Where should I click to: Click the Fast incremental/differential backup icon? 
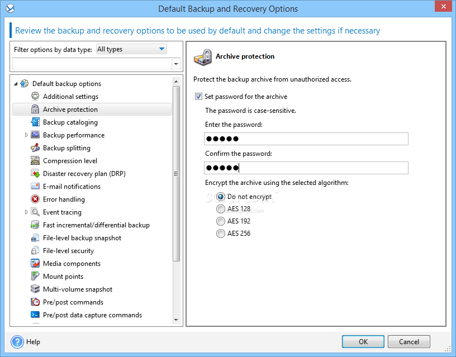35,225
